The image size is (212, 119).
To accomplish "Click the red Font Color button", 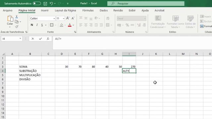I will click(x=70, y=25).
